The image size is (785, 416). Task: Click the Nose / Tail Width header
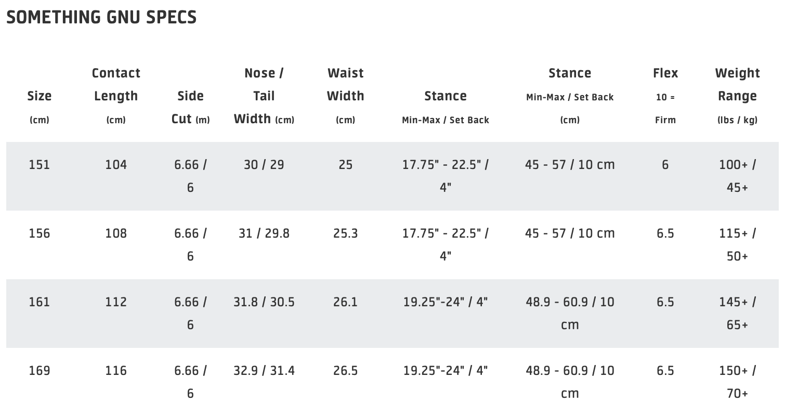(x=264, y=96)
